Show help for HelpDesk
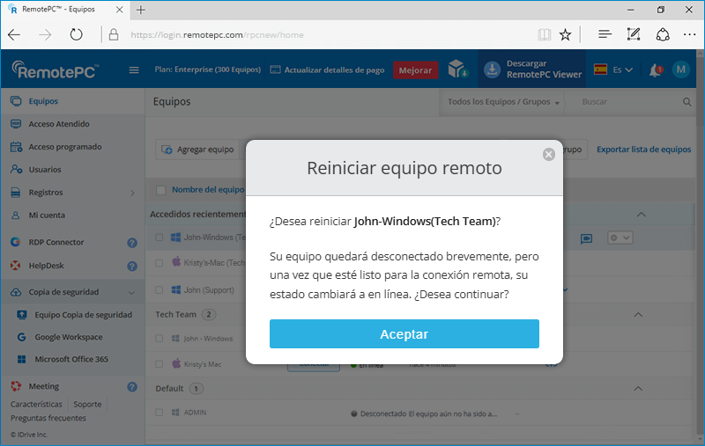Viewport: 705px width, 446px height. point(131,266)
